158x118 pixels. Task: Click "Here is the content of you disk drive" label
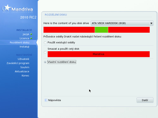click(66, 23)
